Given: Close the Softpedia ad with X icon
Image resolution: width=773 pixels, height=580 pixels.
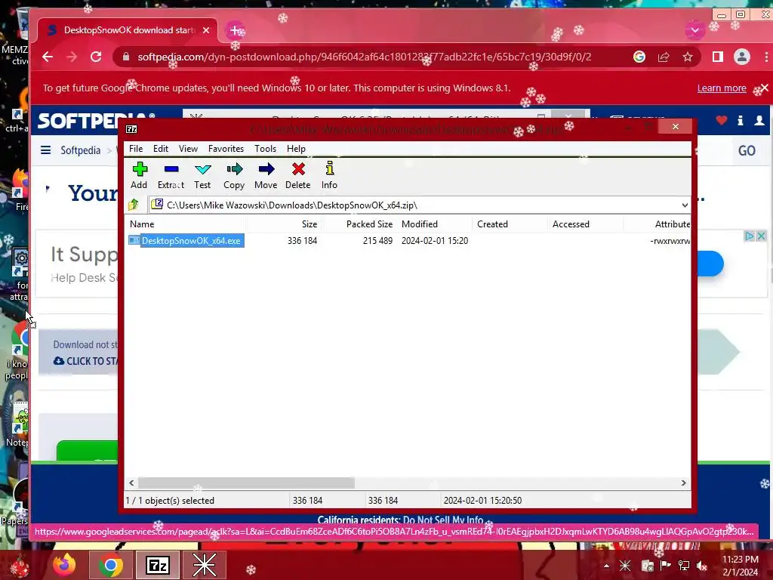Looking at the screenshot, I should point(761,236).
